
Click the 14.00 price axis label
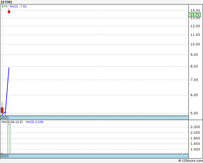195,10
